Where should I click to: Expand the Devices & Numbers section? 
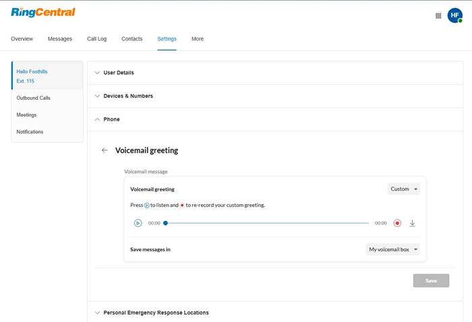pyautogui.click(x=275, y=96)
